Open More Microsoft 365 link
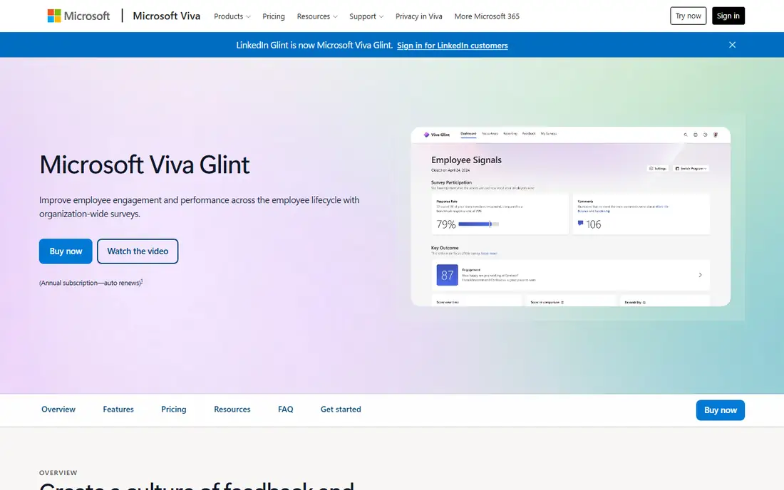 click(487, 16)
